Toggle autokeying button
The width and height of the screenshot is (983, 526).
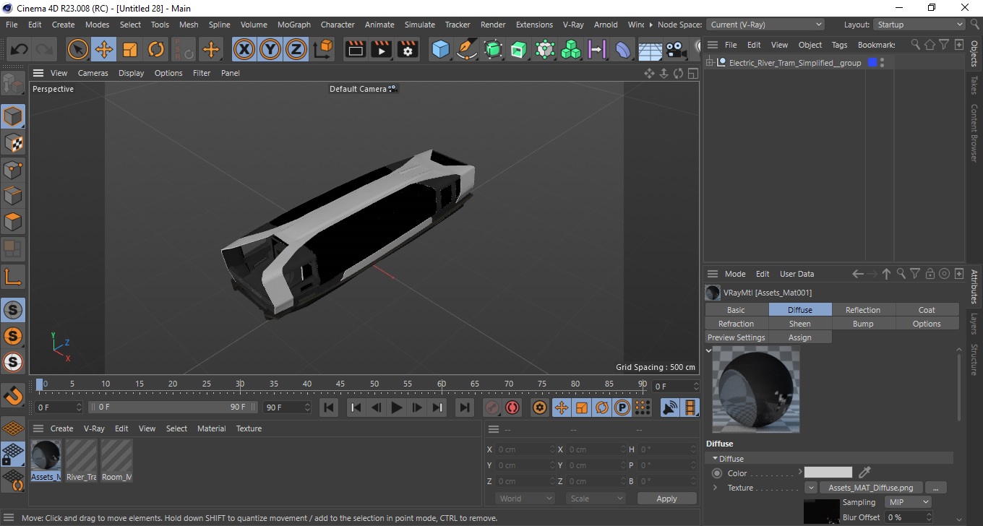click(x=512, y=408)
